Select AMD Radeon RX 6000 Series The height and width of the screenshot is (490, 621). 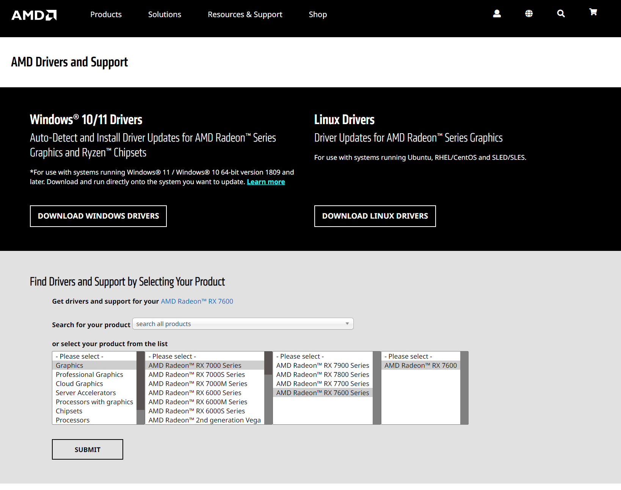tap(204, 393)
